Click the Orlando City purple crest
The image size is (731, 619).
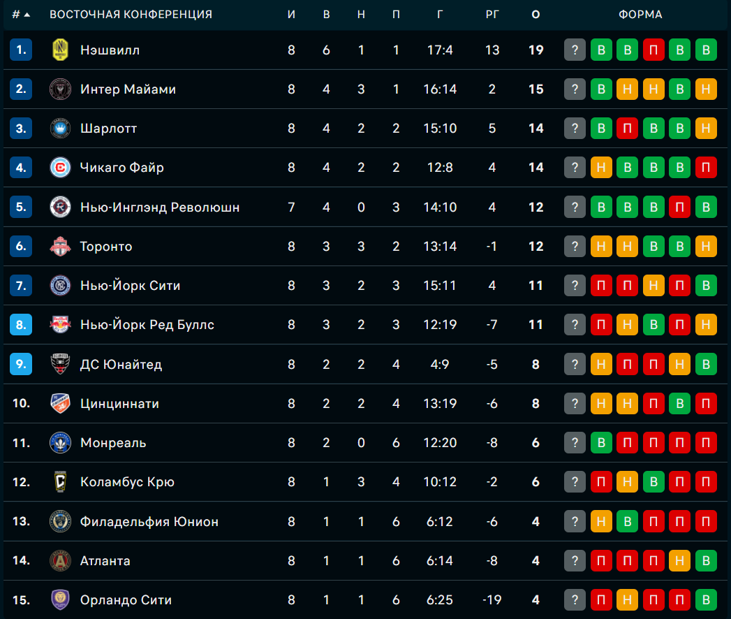(61, 599)
